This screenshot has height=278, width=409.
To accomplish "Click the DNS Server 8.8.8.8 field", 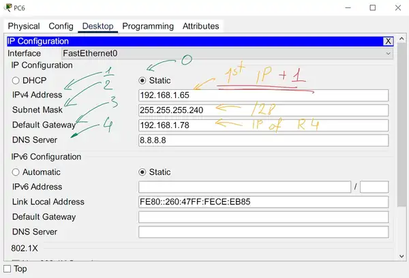I will click(263, 140).
